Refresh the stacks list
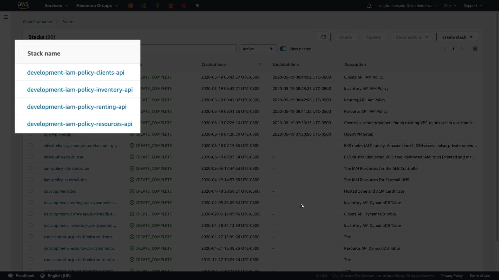The width and height of the screenshot is (499, 280). (324, 37)
